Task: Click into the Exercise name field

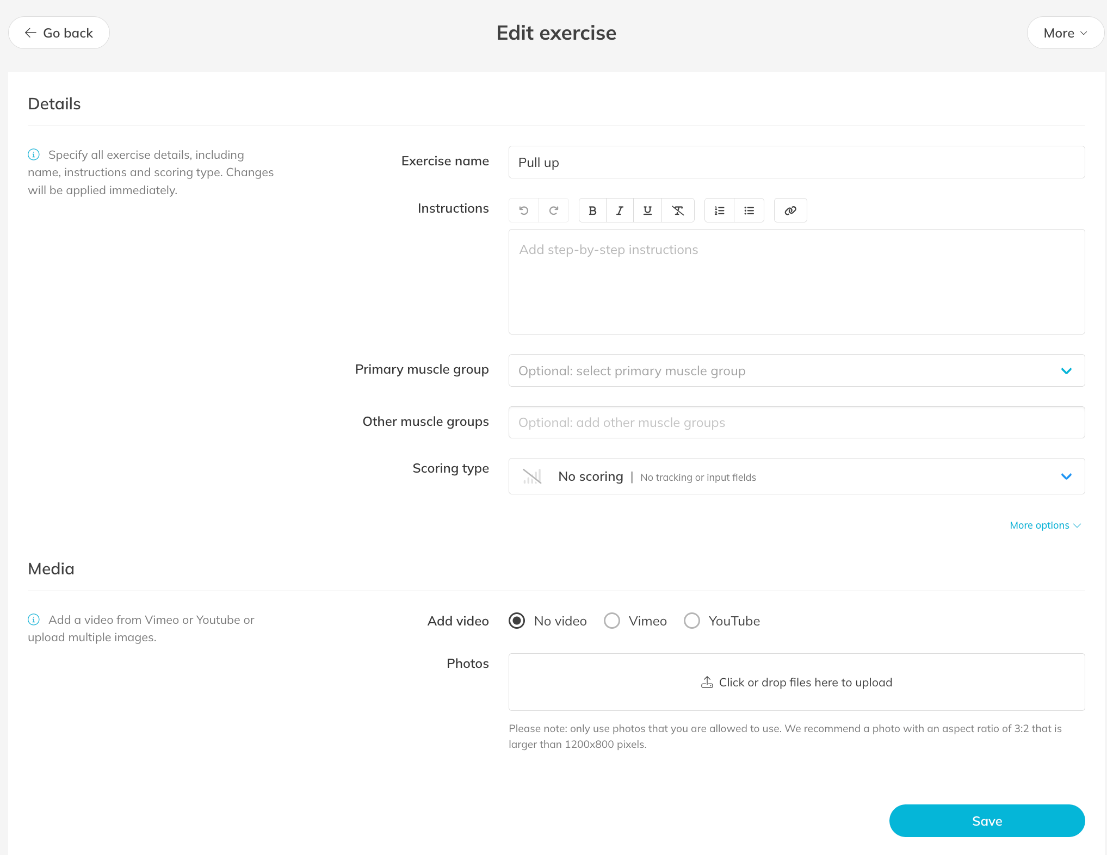Action: point(796,163)
